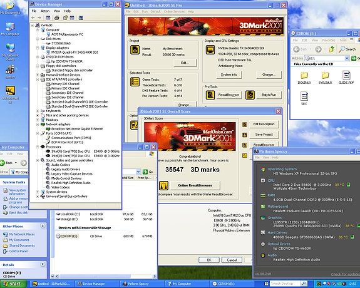Click the Save Project button
This screenshot has width=360, height=288.
[x=264, y=135]
